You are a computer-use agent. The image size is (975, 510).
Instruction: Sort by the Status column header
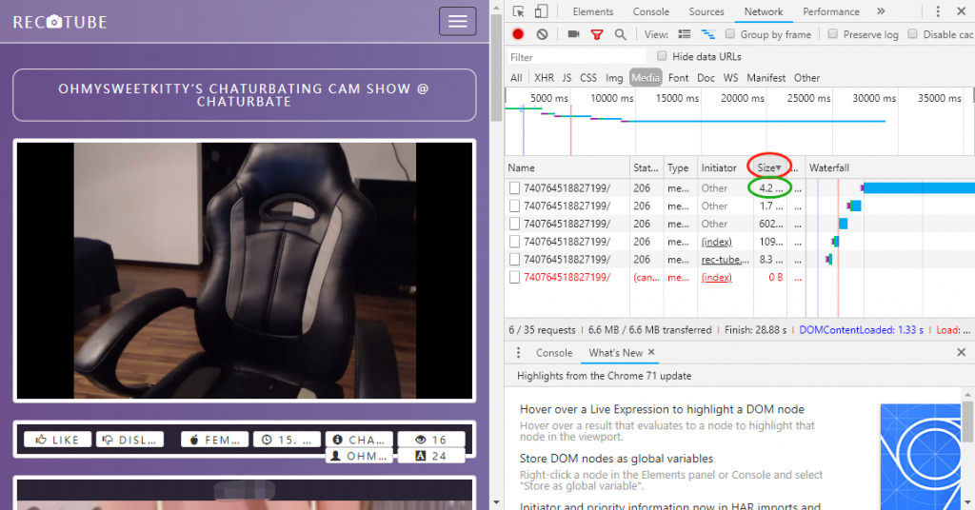tap(647, 167)
